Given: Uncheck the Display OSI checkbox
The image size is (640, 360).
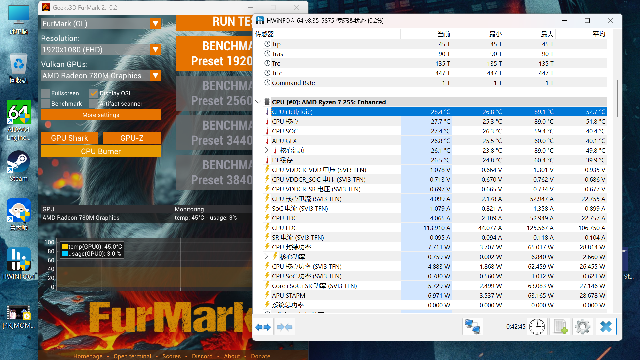Looking at the screenshot, I should [94, 93].
